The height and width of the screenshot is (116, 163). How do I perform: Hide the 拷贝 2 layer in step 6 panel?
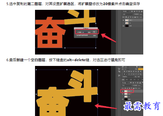[x=123, y=91]
